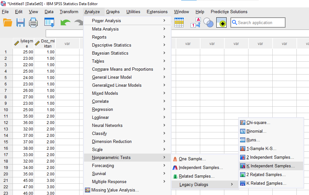309x195 pixels.
Task: Click the Save file floppy disk icon
Action: pos(21,22)
